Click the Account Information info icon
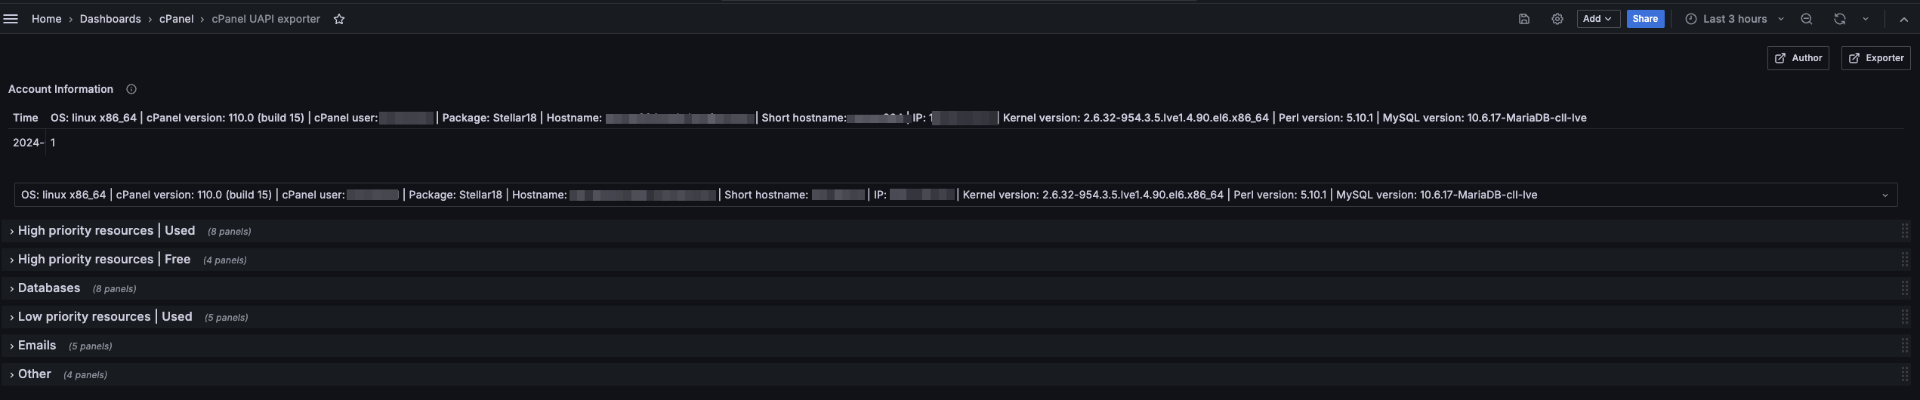This screenshot has width=1920, height=400. [131, 89]
